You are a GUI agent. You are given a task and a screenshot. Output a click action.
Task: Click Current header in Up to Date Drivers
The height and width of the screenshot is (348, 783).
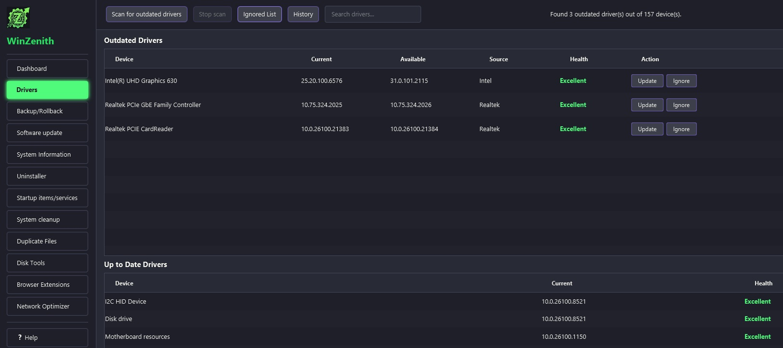[x=562, y=283]
